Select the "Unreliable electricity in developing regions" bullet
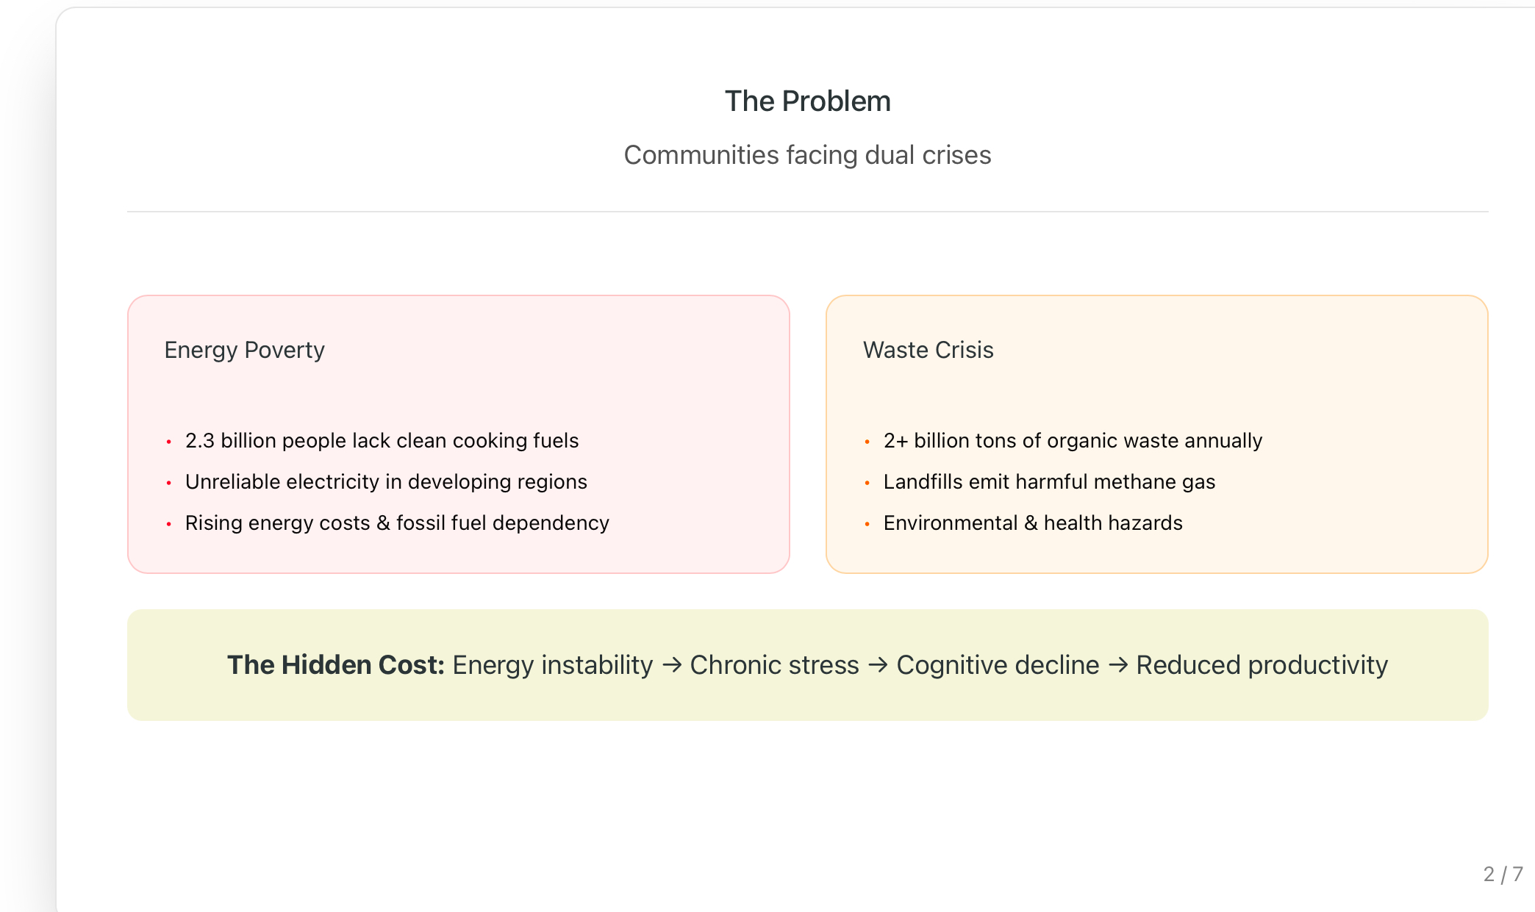This screenshot has height=912, width=1535. tap(386, 481)
